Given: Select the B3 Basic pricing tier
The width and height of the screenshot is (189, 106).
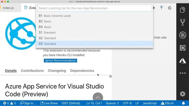Looking at the screenshot, I should click(94, 27).
